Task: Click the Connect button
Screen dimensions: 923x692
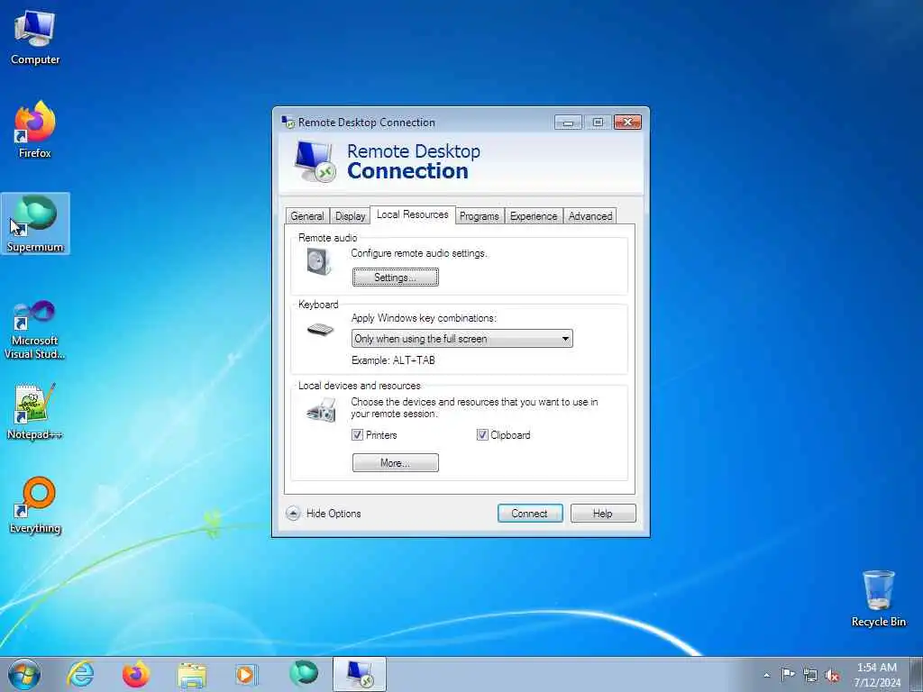Action: (530, 513)
